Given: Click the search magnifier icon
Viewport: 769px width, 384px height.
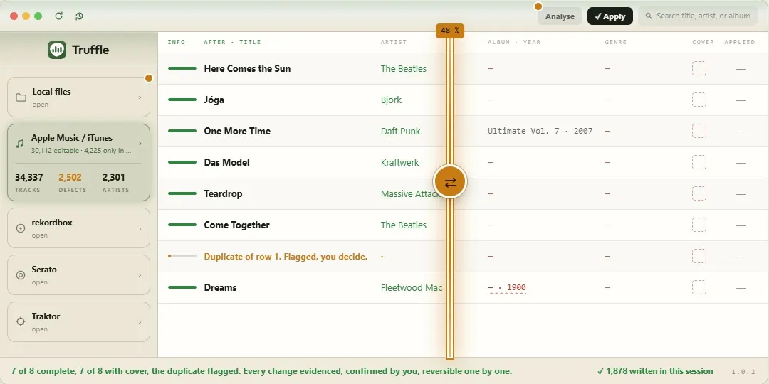Looking at the screenshot, I should tap(649, 16).
